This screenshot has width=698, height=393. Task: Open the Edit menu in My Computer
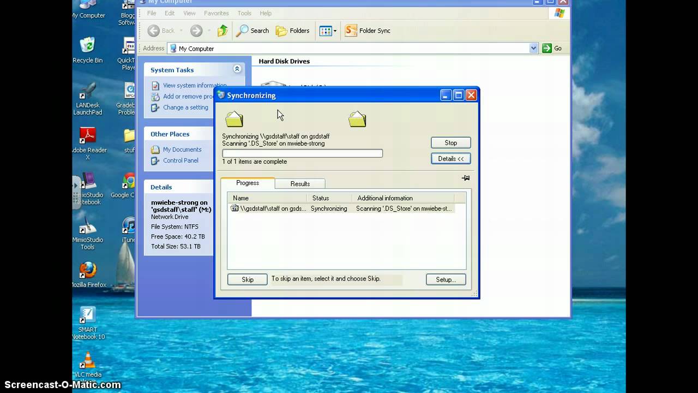pyautogui.click(x=170, y=13)
